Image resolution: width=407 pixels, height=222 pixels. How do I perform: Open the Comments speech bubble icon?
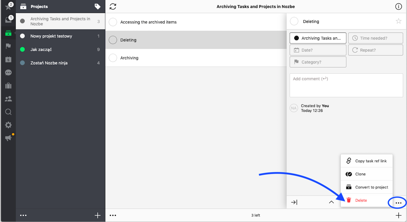(8, 72)
